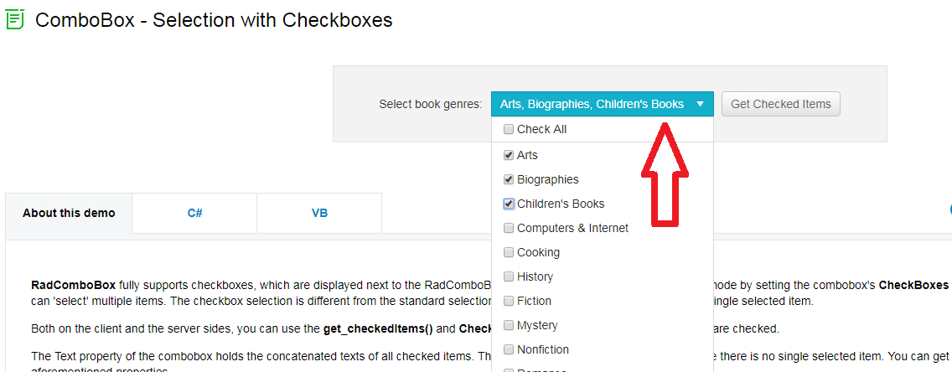Click the ComboBox page title heading

coord(214,19)
